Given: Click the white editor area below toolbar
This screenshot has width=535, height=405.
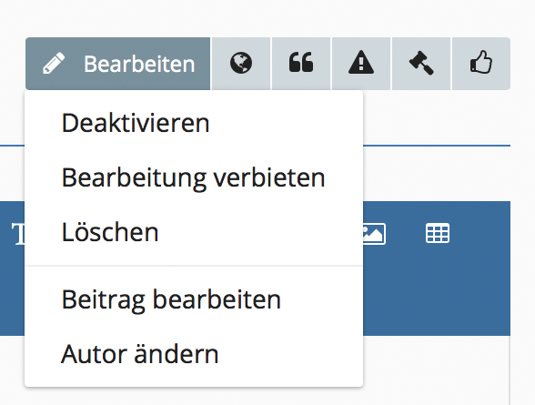Looking at the screenshot, I should (x=437, y=370).
